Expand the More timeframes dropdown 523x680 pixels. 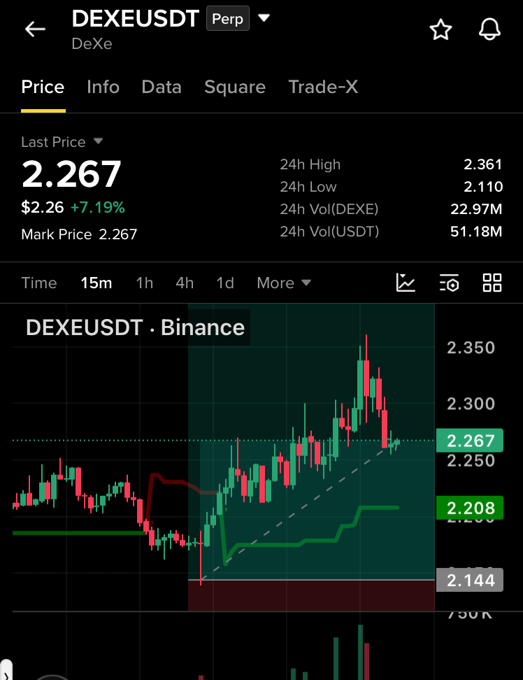coord(284,283)
